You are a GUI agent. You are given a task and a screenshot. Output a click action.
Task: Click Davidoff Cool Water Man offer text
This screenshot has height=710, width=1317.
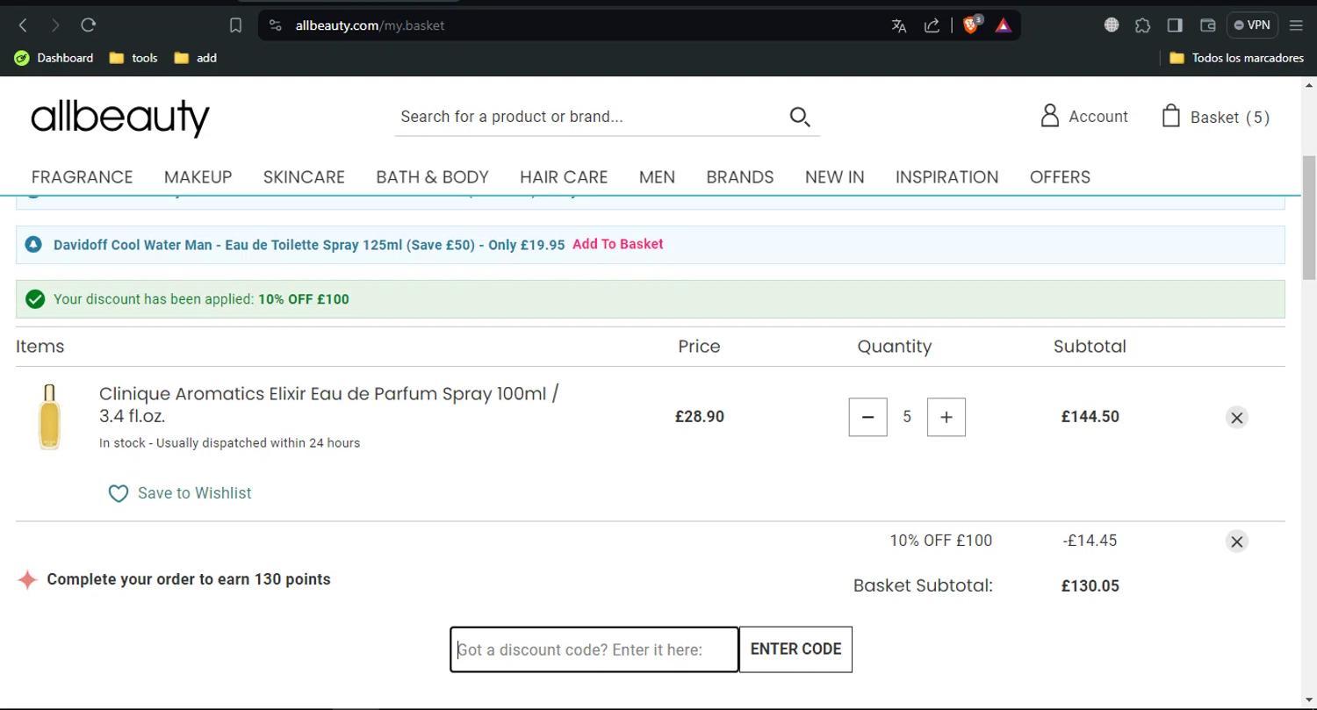pos(309,245)
